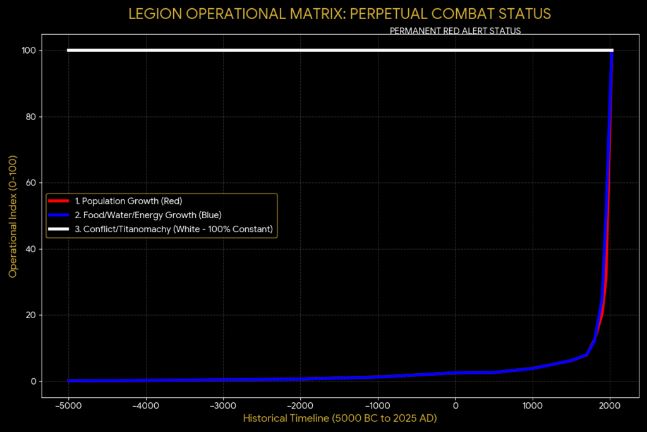Select the 0 tick label on the x-axis
This screenshot has width=647, height=432.
(455, 405)
